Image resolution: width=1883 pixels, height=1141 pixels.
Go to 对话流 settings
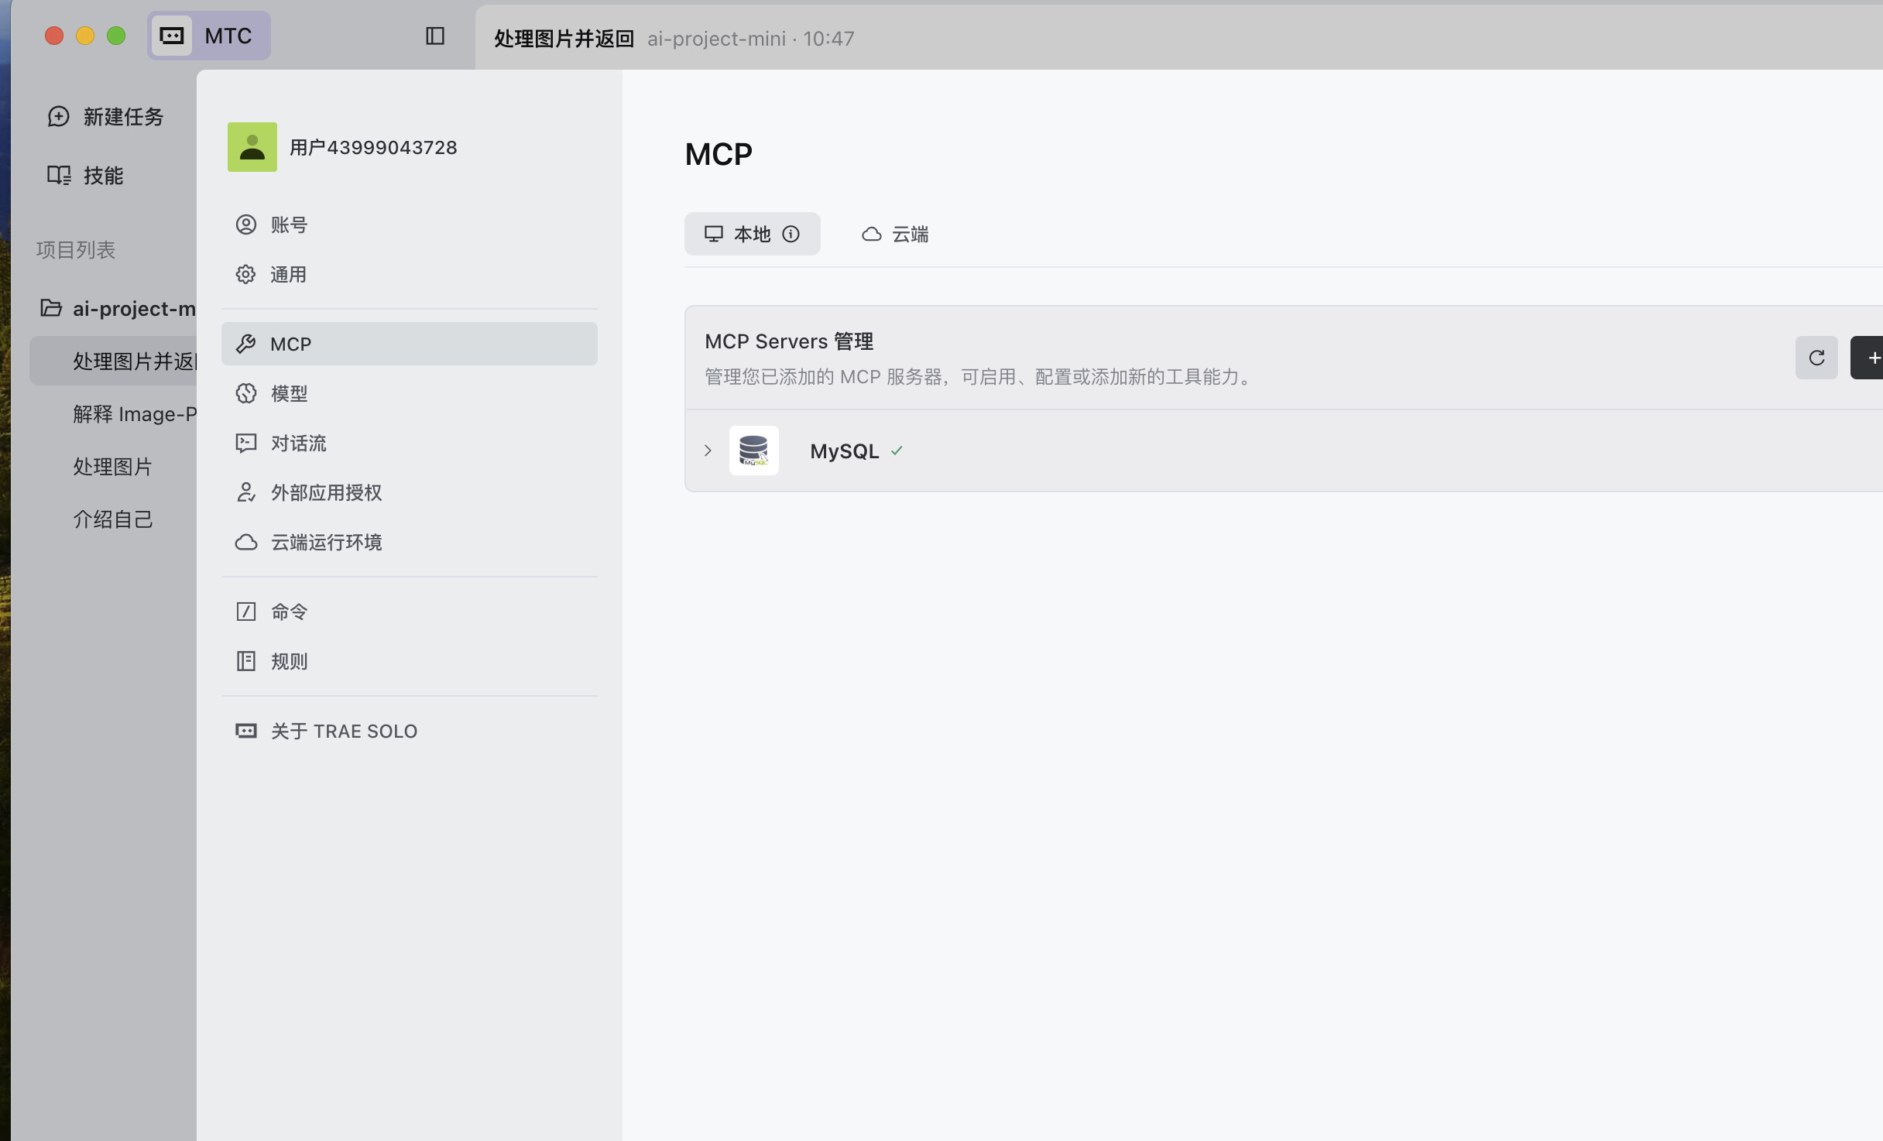tap(298, 443)
